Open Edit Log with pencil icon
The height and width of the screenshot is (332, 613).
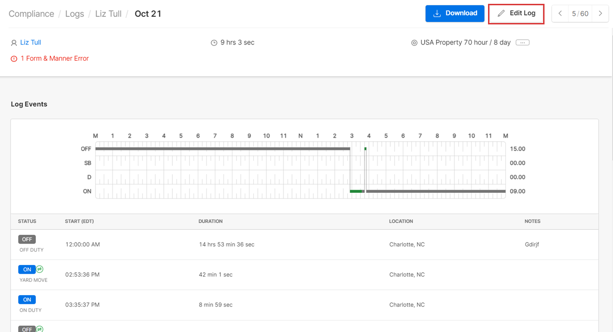516,14
